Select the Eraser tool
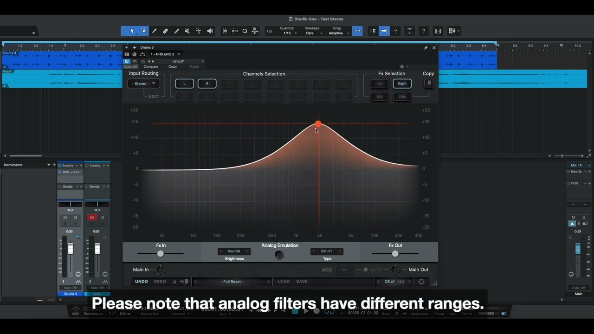The image size is (594, 334). click(x=165, y=31)
